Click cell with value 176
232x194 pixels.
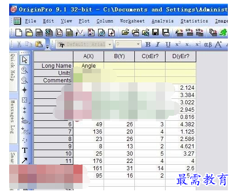[x=88, y=161]
